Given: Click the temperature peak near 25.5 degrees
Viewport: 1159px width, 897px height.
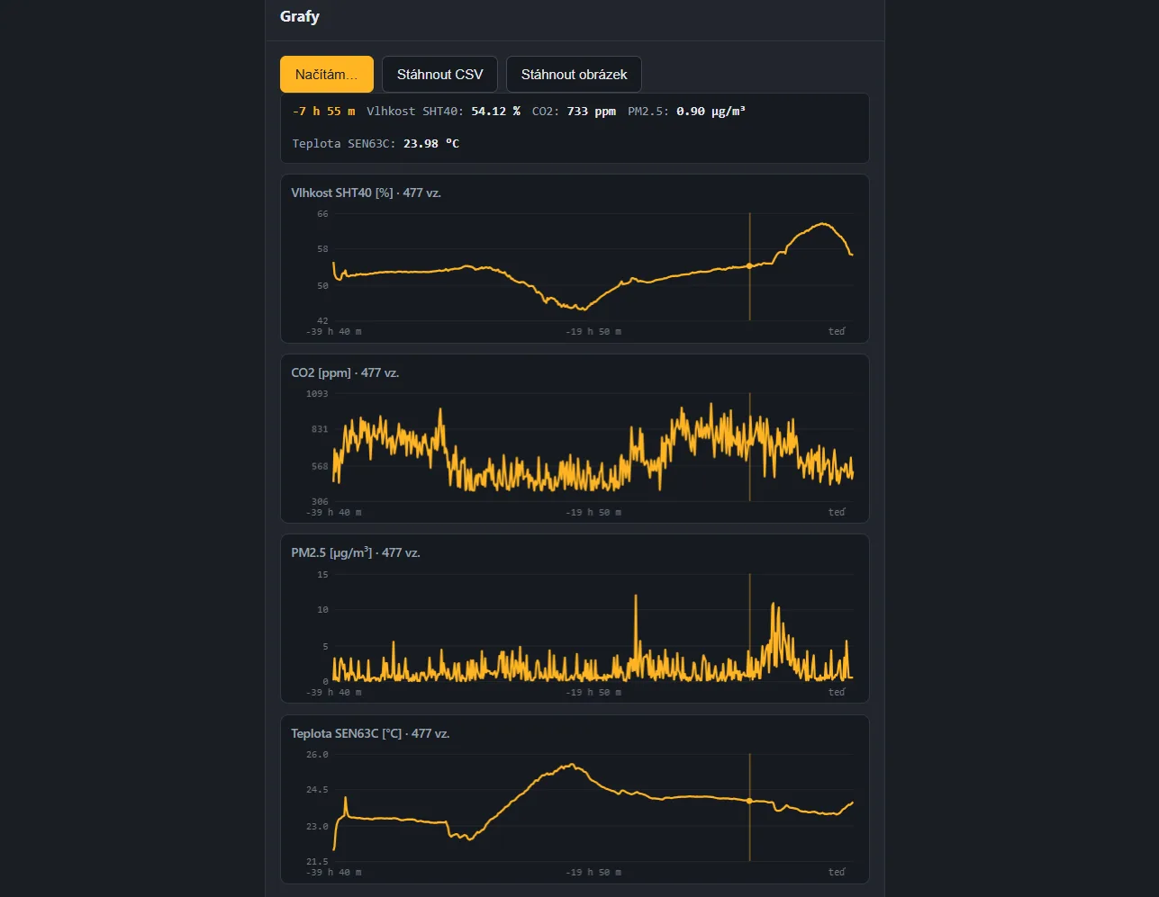Looking at the screenshot, I should (x=572, y=765).
